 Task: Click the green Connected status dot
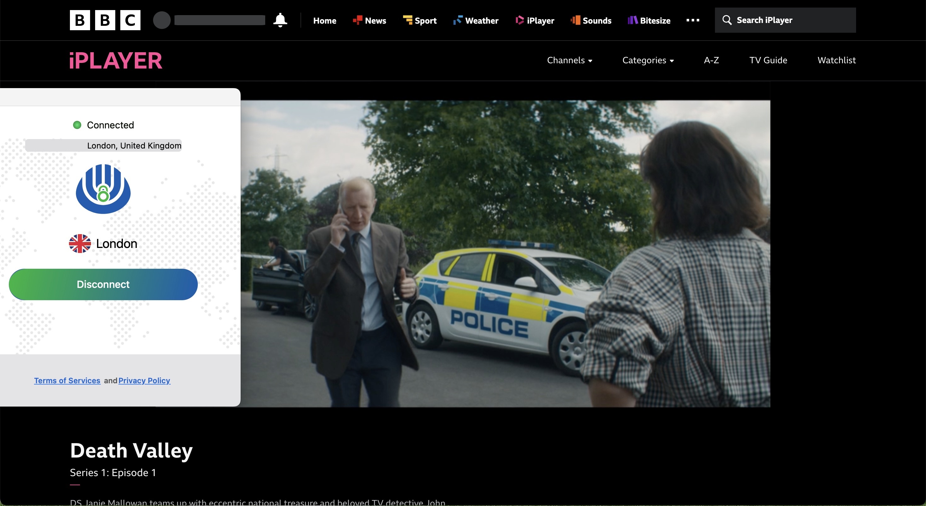(77, 125)
